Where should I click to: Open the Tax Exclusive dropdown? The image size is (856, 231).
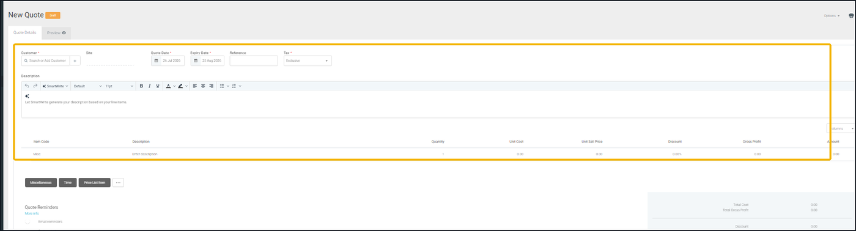pos(308,61)
